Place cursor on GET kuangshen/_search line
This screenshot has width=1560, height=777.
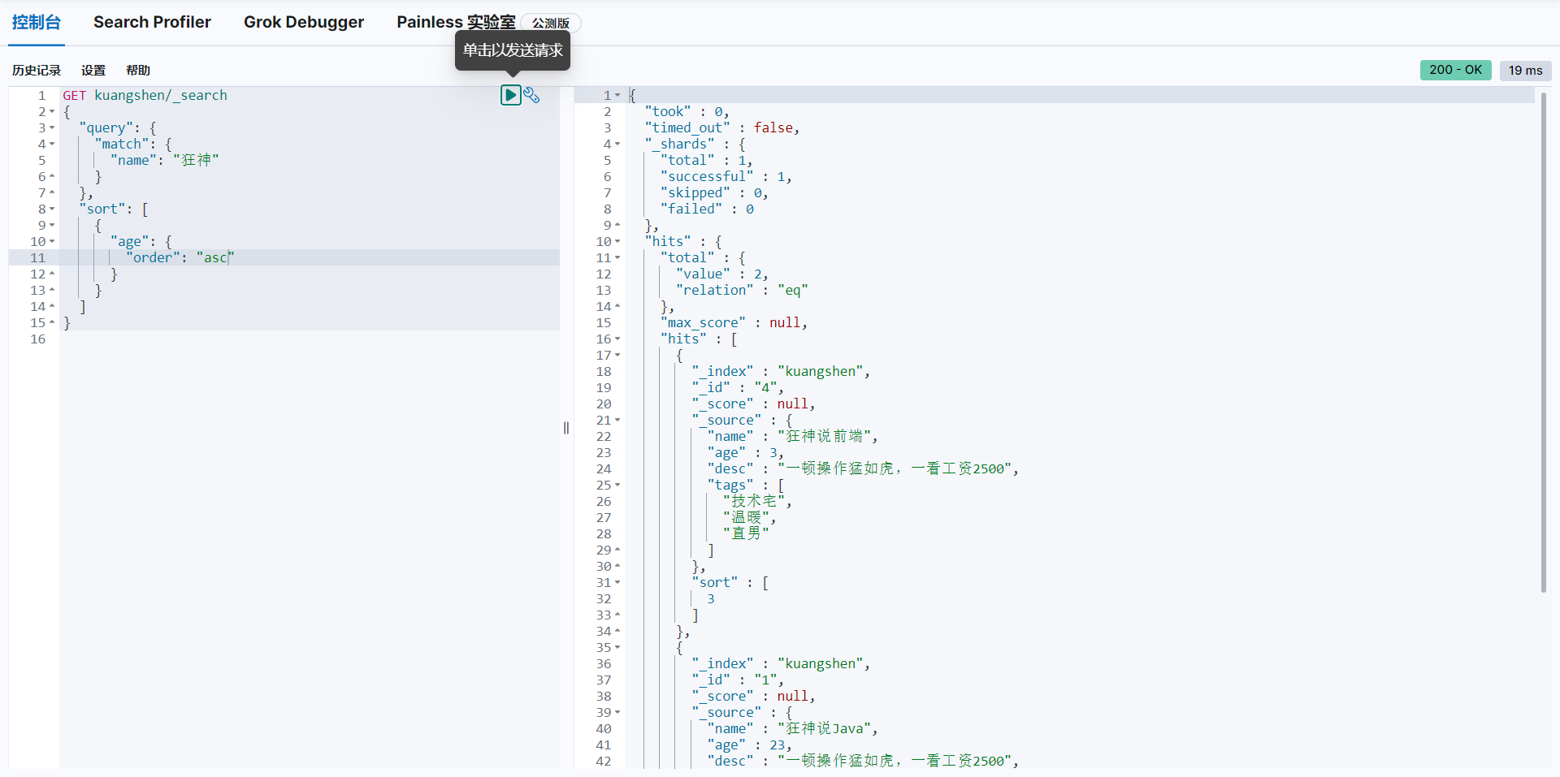[145, 95]
